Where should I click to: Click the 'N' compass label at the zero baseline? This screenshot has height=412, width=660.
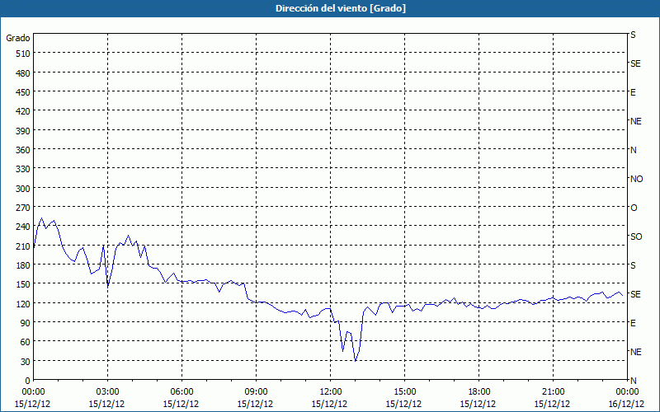click(x=633, y=381)
